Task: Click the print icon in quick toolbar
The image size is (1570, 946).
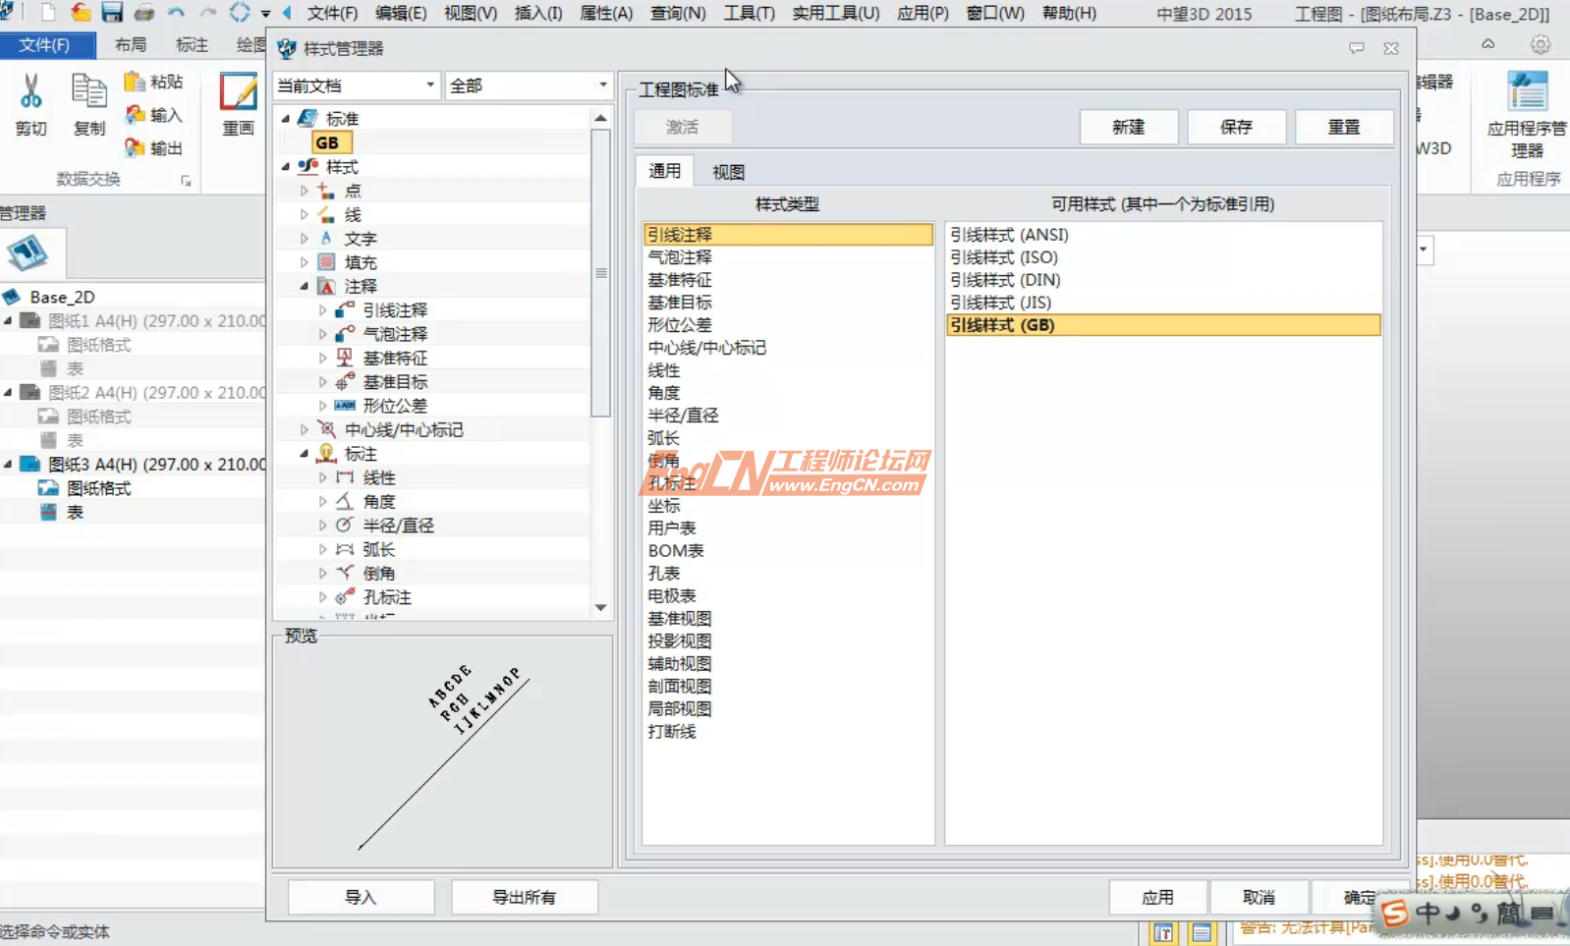Action: 143,13
